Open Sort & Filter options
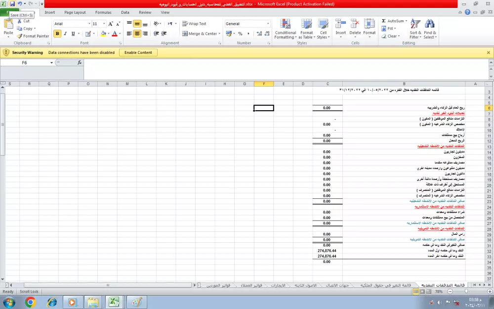494x309 pixels. [x=415, y=29]
